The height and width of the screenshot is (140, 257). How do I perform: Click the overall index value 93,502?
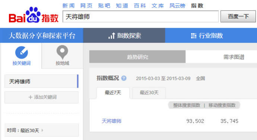tap(195, 121)
